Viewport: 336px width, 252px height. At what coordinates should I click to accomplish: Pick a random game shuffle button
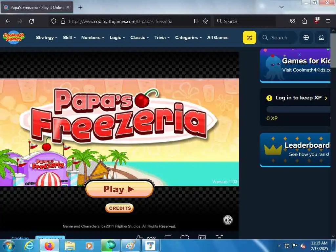(249, 37)
